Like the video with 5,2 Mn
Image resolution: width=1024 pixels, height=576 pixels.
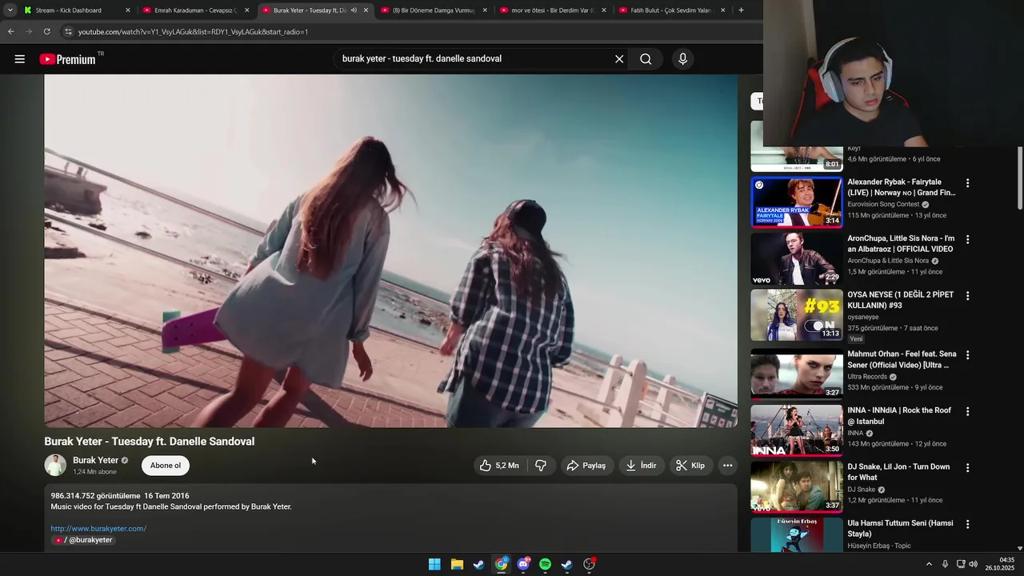500,466
